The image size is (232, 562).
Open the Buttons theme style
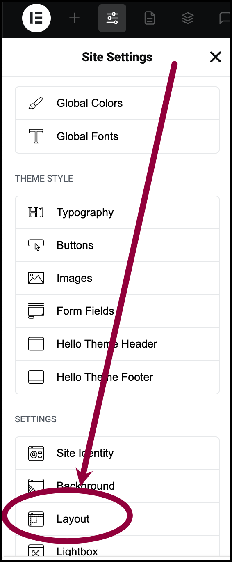click(x=117, y=245)
